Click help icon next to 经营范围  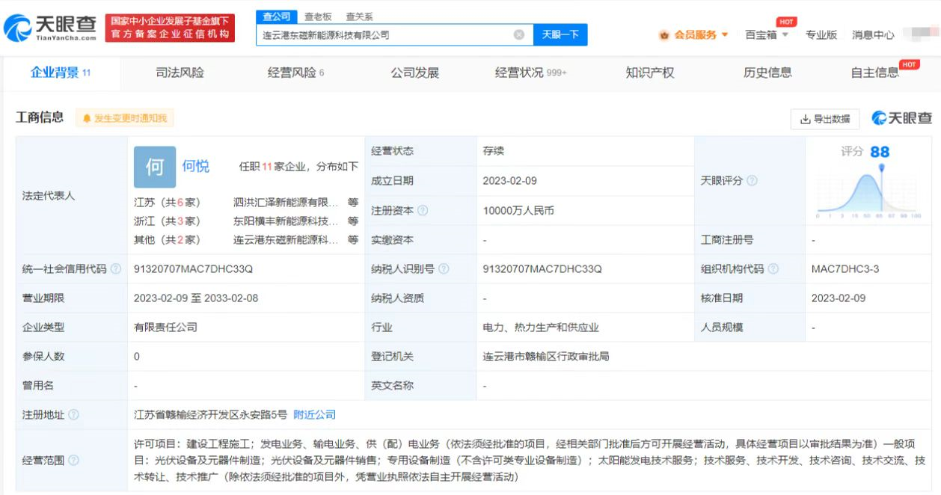[x=73, y=461]
